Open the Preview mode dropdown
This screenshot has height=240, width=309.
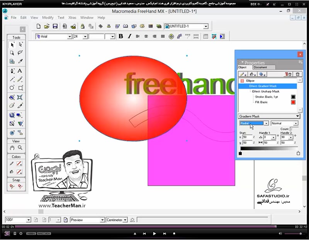102,220
